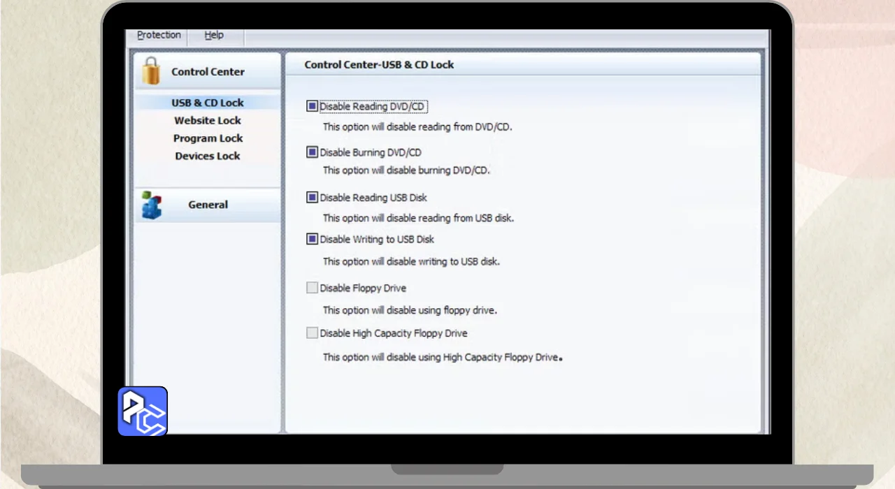Click text 'This option will disable writing to USB disk.'
Screen dimensions: 895x489
[411, 262]
